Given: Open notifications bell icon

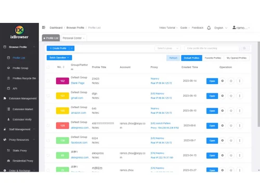Looking at the screenshot, I should click(209, 28).
